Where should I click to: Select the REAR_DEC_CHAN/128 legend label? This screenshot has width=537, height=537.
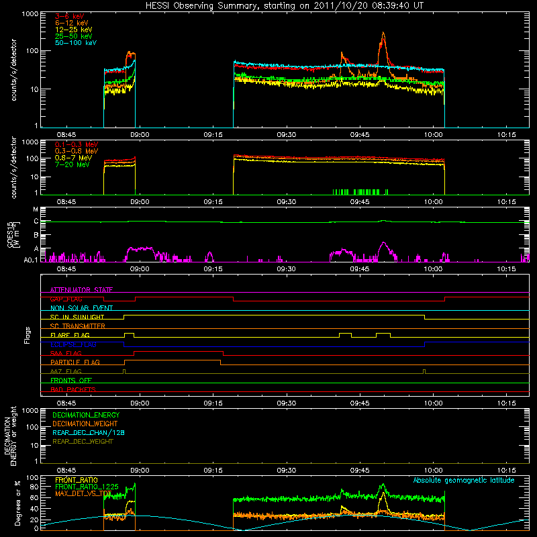click(89, 432)
